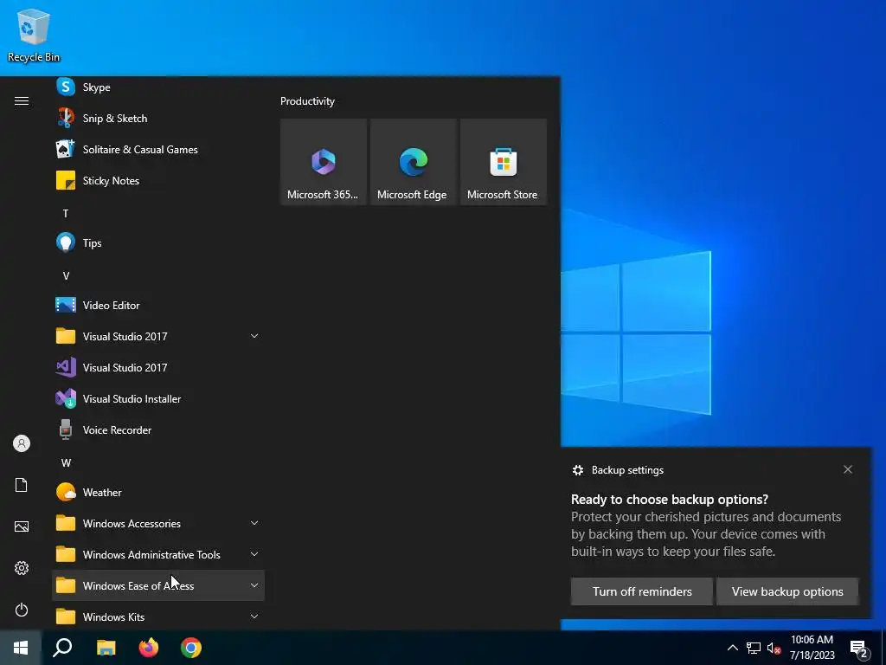Click the network tray icon

point(754,648)
